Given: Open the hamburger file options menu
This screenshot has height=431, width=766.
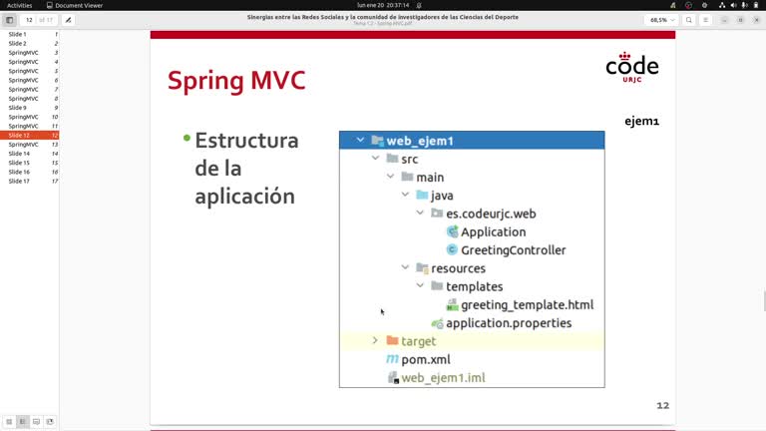Looking at the screenshot, I should (x=705, y=20).
